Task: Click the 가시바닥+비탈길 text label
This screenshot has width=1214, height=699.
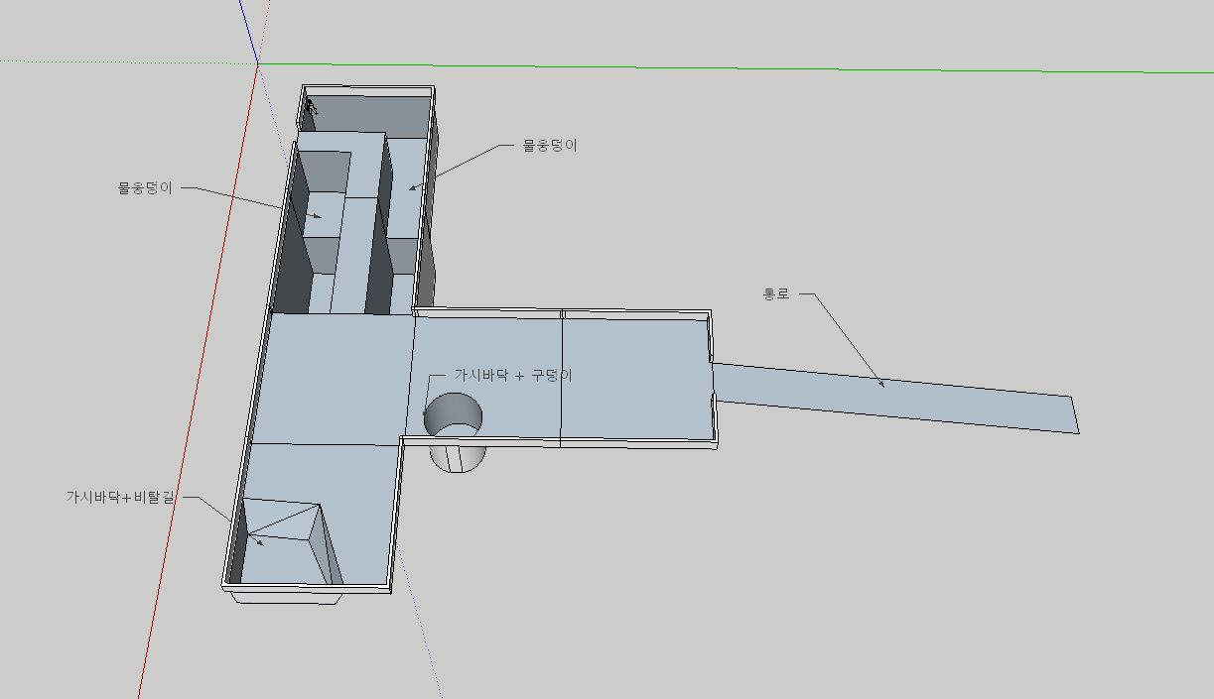Action: tap(119, 497)
